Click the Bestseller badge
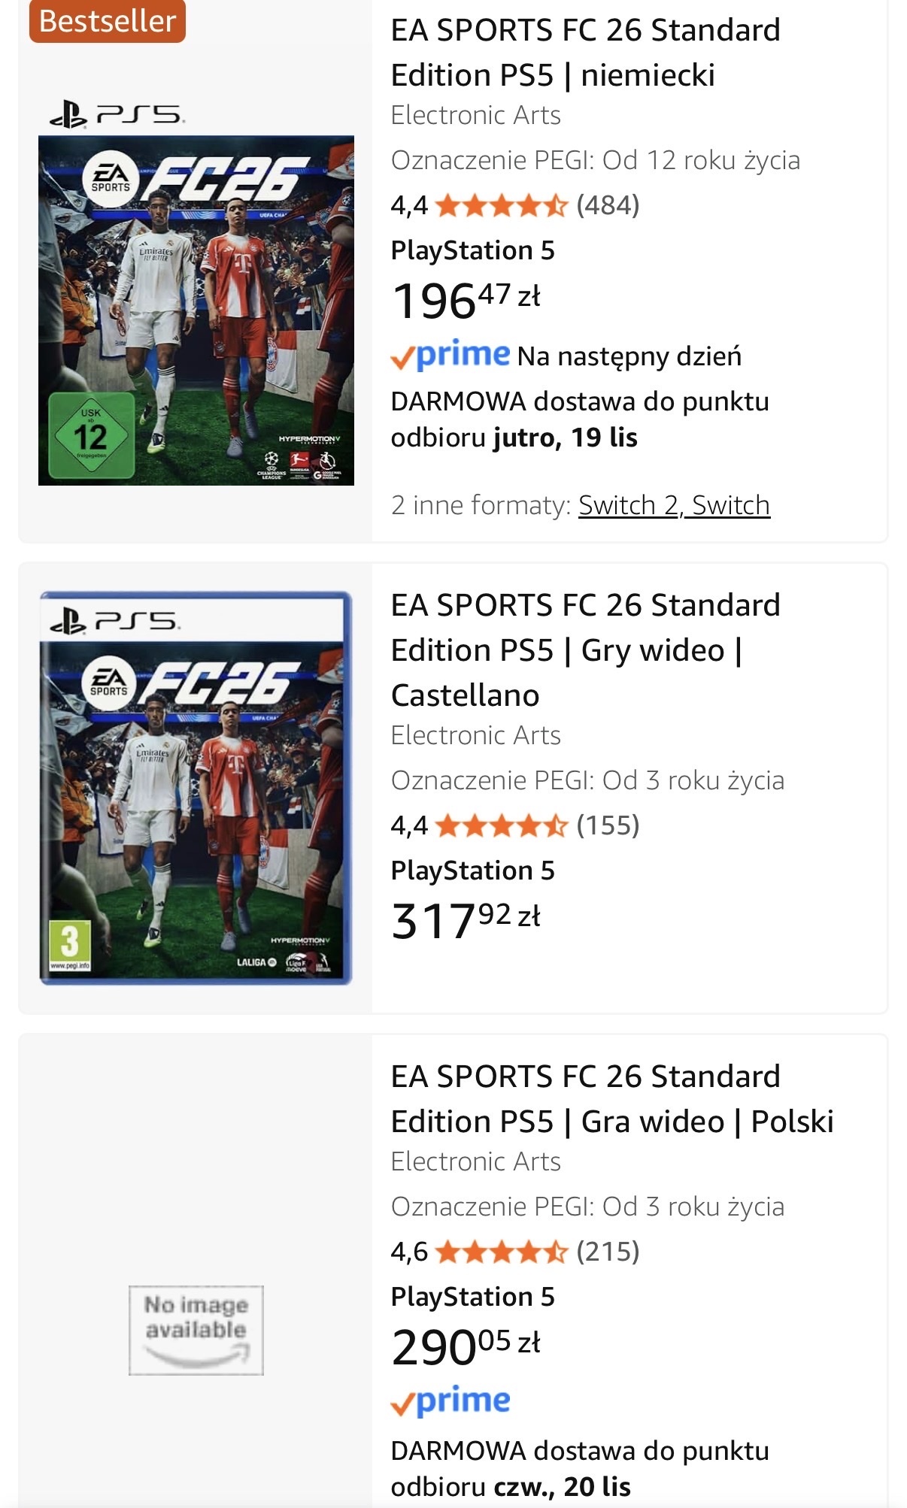Viewport: 907px width, 1508px height. pyautogui.click(x=108, y=21)
